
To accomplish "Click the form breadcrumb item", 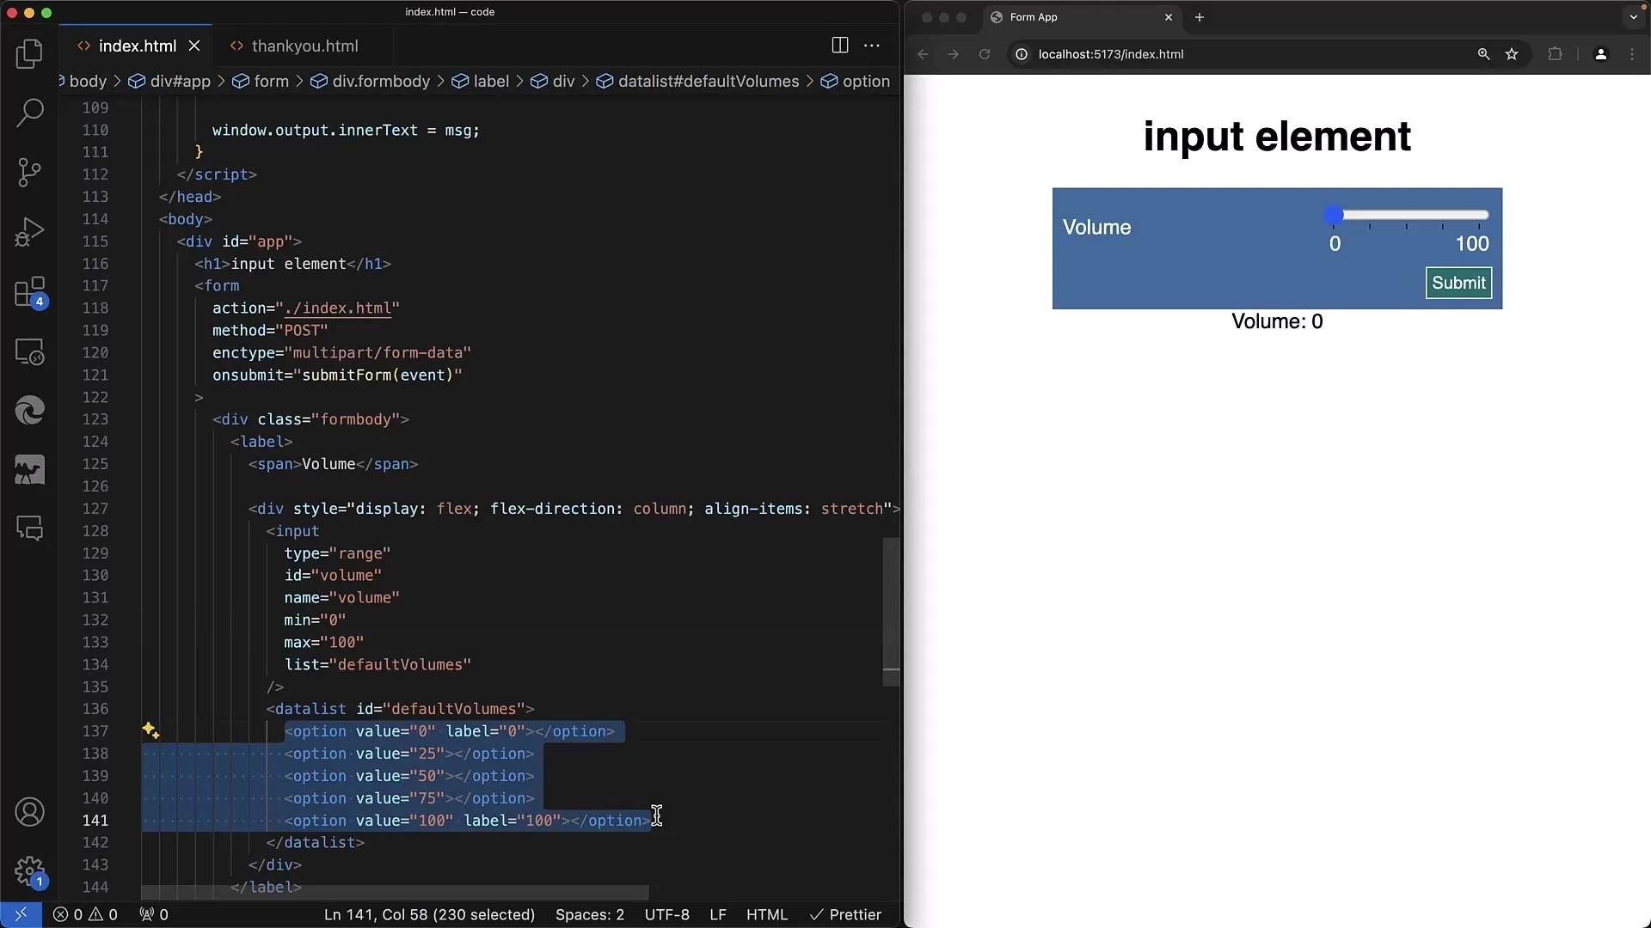I will [x=261, y=81].
